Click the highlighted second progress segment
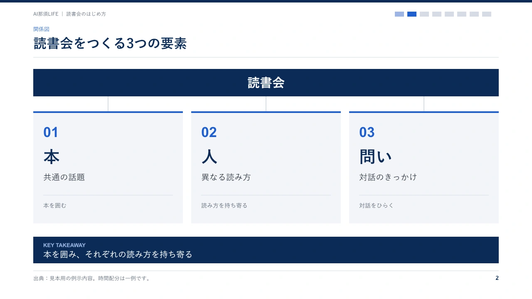532x299 pixels. pyautogui.click(x=412, y=14)
